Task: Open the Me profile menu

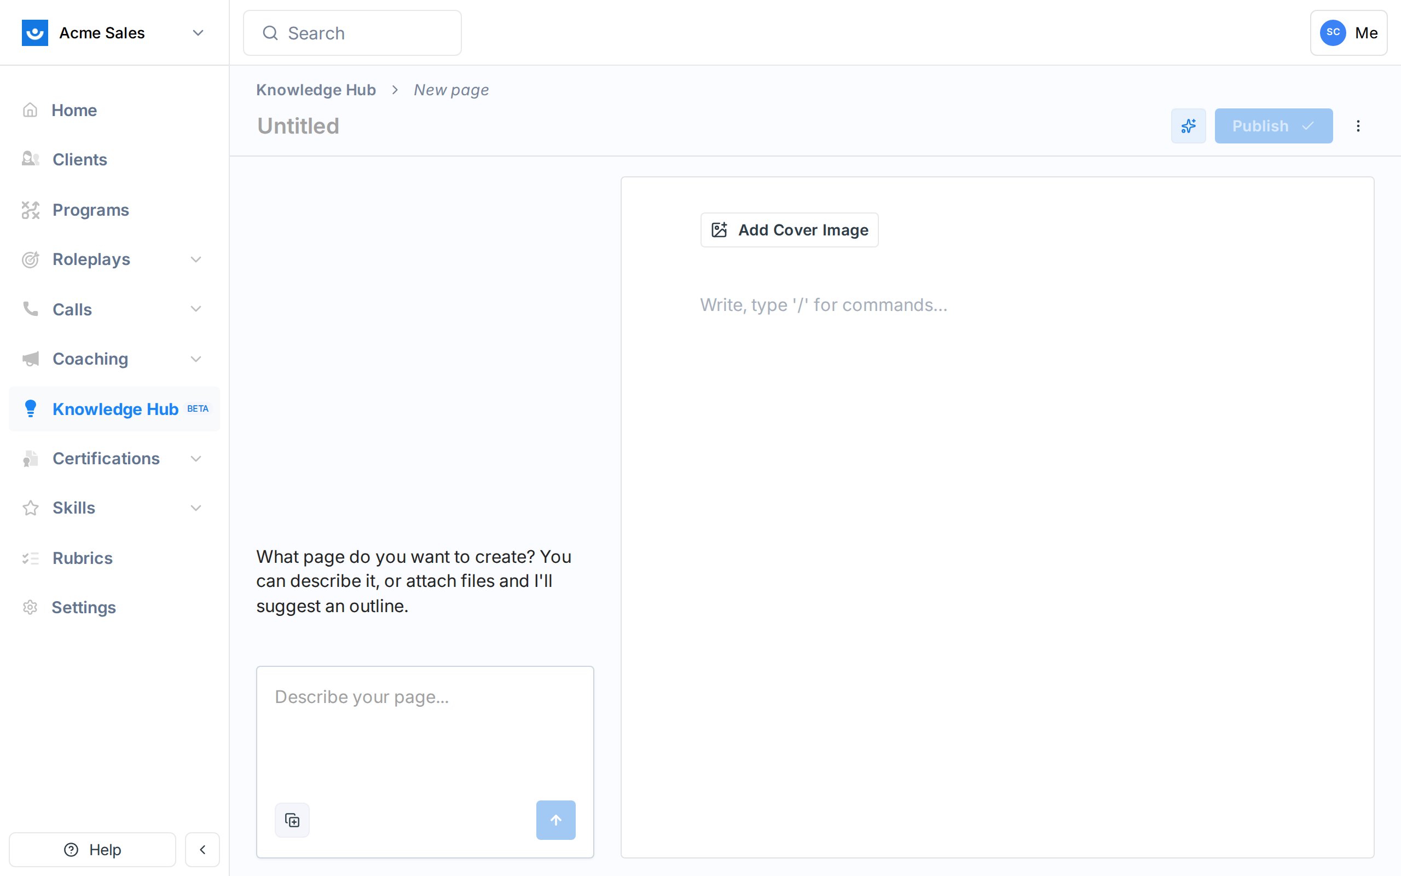Action: click(x=1348, y=33)
